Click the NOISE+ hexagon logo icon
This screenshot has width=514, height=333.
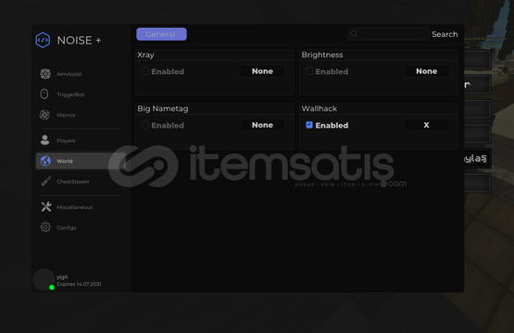coord(43,40)
